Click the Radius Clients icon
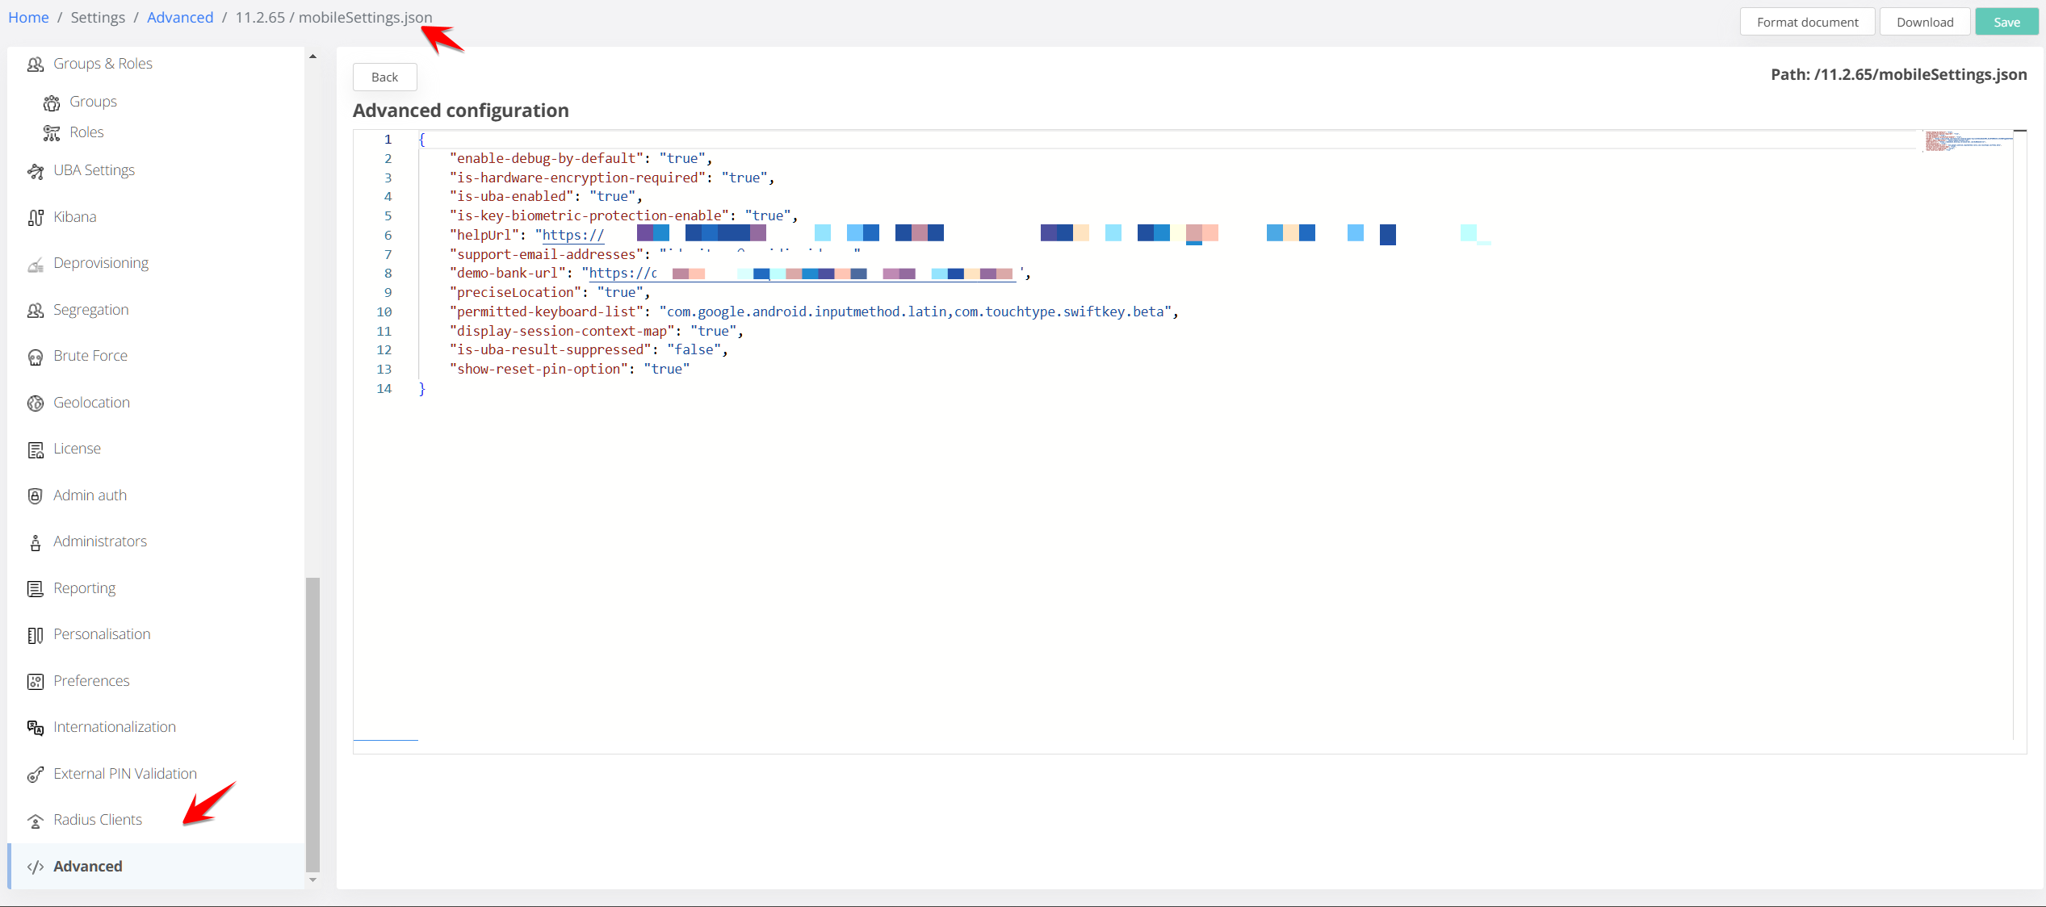The width and height of the screenshot is (2046, 907). pos(35,821)
